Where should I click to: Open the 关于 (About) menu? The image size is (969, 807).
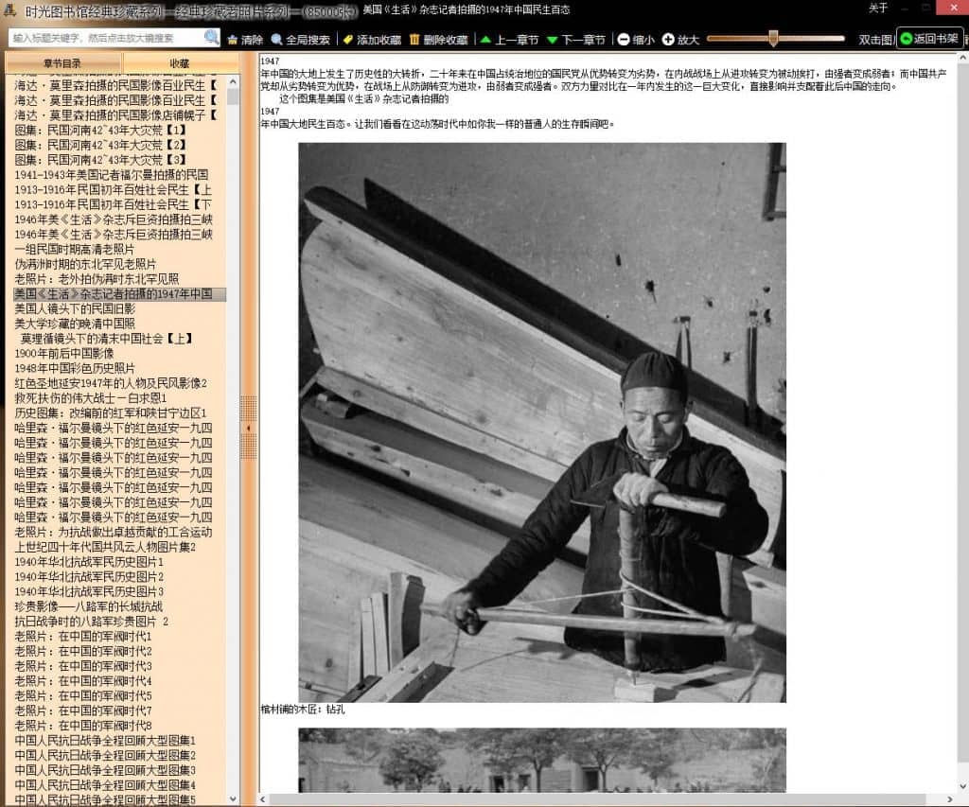(x=879, y=9)
